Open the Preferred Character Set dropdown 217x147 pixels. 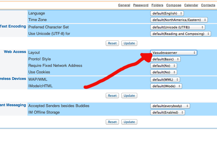click(x=178, y=27)
